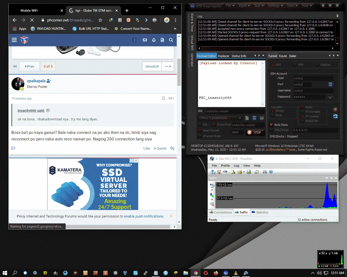
Task: Click the Chrome address bar URL
Action: (x=70, y=20)
